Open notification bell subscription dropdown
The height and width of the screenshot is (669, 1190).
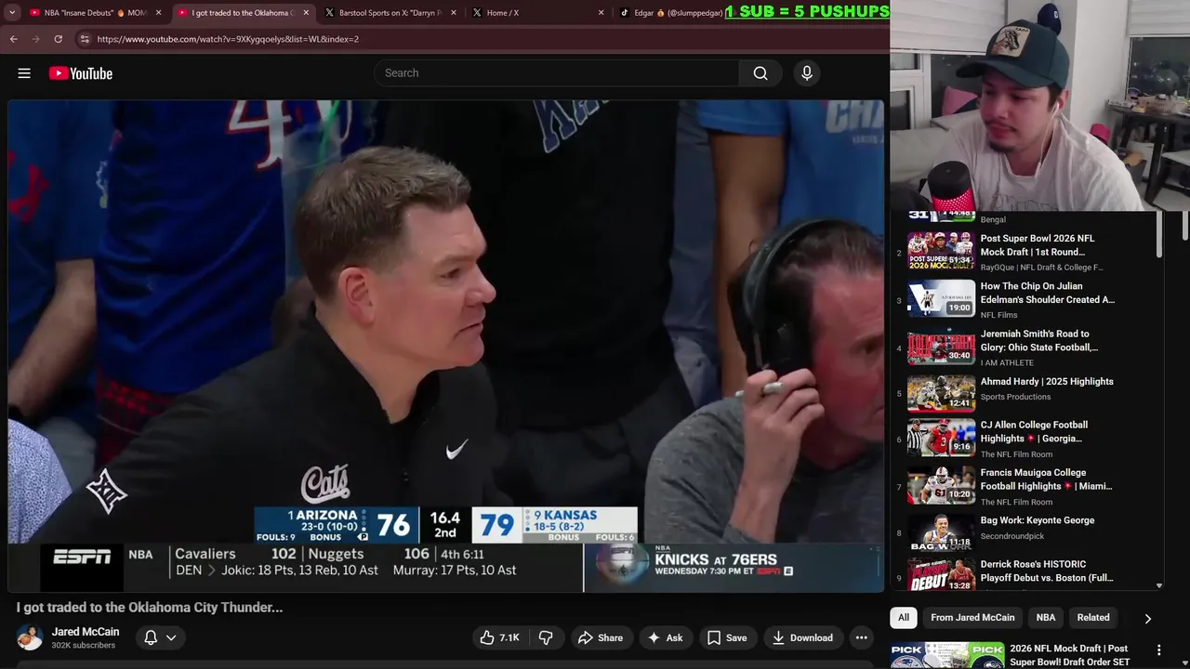pyautogui.click(x=159, y=637)
